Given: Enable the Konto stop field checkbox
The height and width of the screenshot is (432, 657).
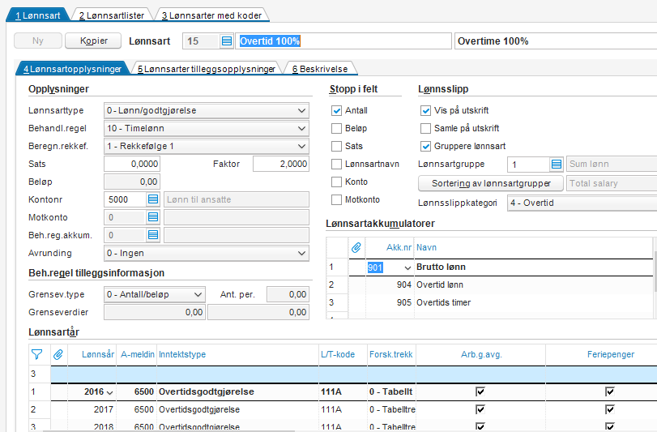Looking at the screenshot, I should click(x=336, y=182).
